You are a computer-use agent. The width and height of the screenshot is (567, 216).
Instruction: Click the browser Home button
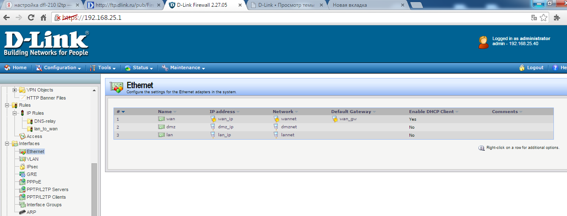(43, 18)
